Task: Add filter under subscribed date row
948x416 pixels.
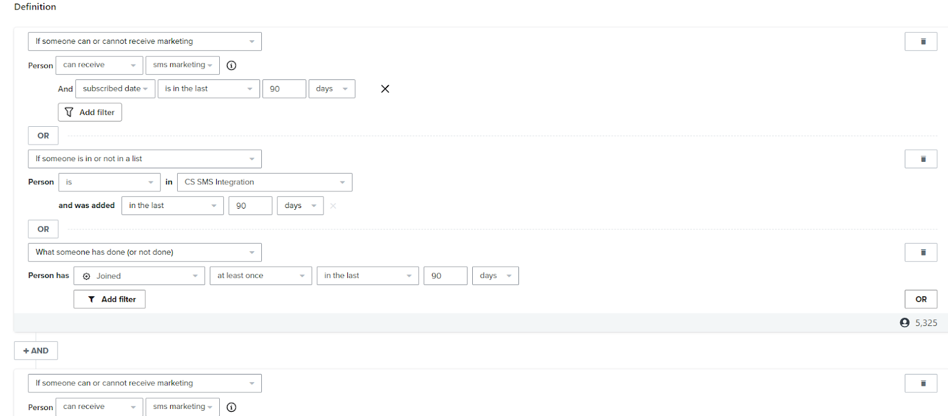Action: [x=90, y=112]
